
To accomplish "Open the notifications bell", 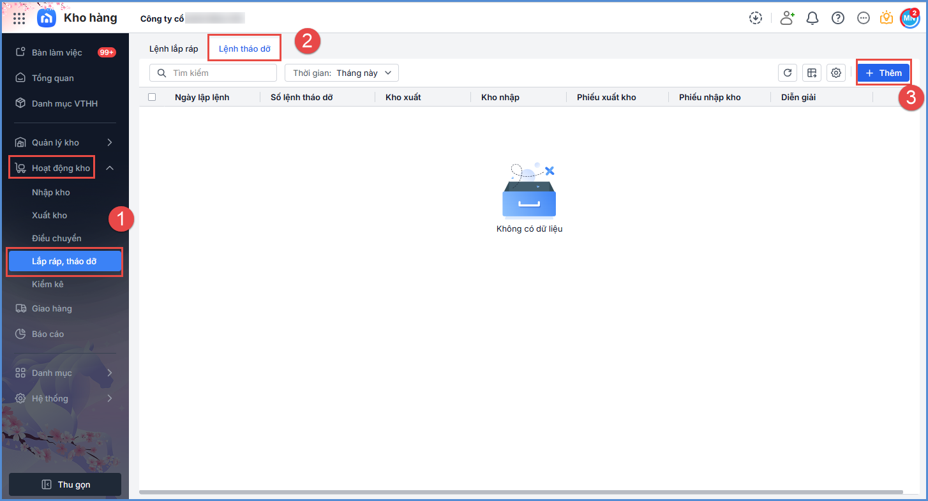I will click(x=812, y=18).
